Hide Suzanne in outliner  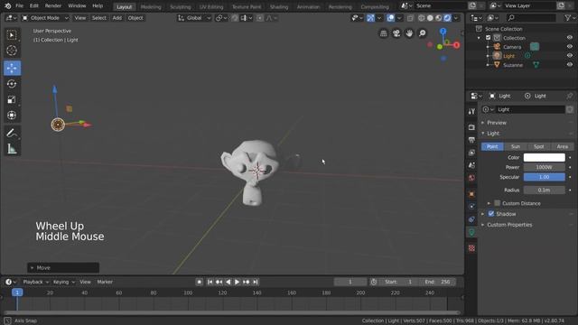[570, 65]
